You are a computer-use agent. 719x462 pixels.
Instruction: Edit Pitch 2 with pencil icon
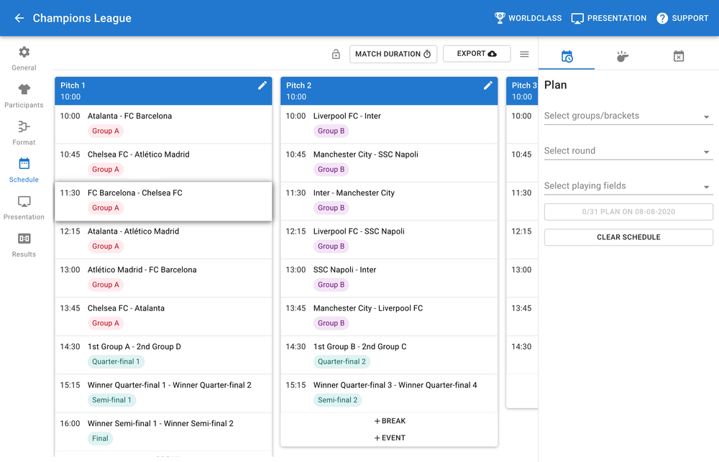click(488, 86)
